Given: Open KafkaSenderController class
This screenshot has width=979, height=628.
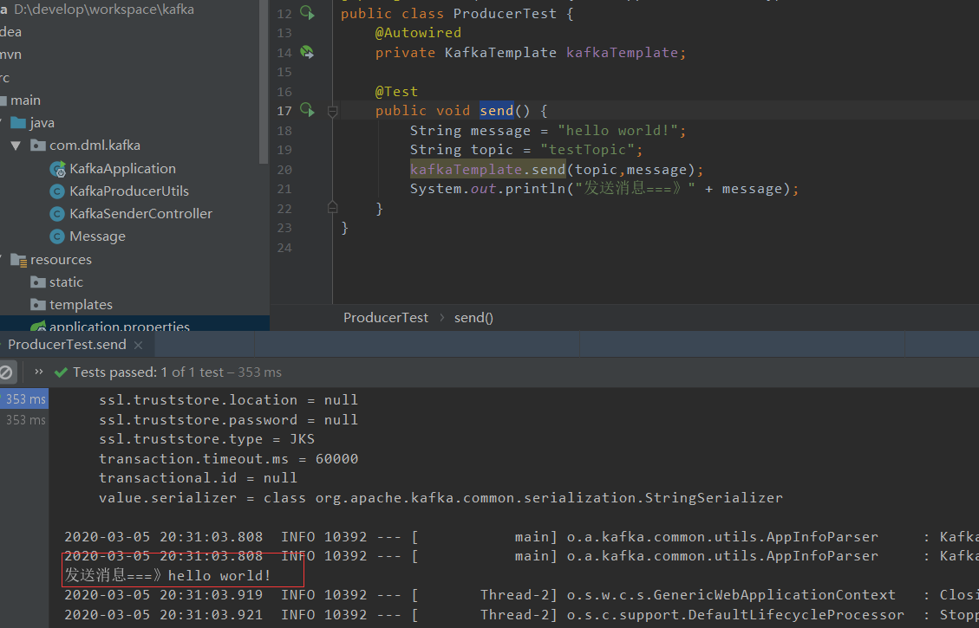Looking at the screenshot, I should [x=140, y=213].
